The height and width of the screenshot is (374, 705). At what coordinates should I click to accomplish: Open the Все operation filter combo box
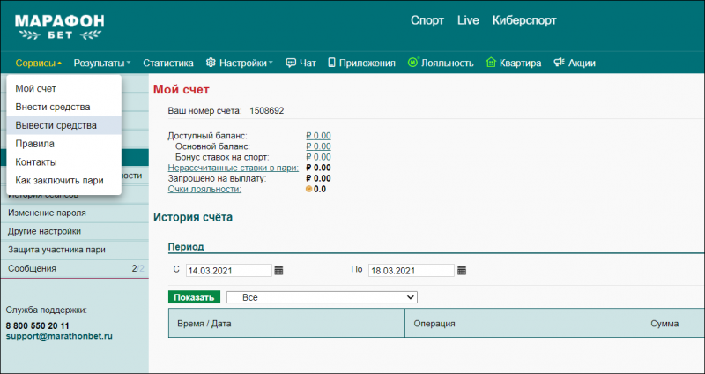coord(322,297)
